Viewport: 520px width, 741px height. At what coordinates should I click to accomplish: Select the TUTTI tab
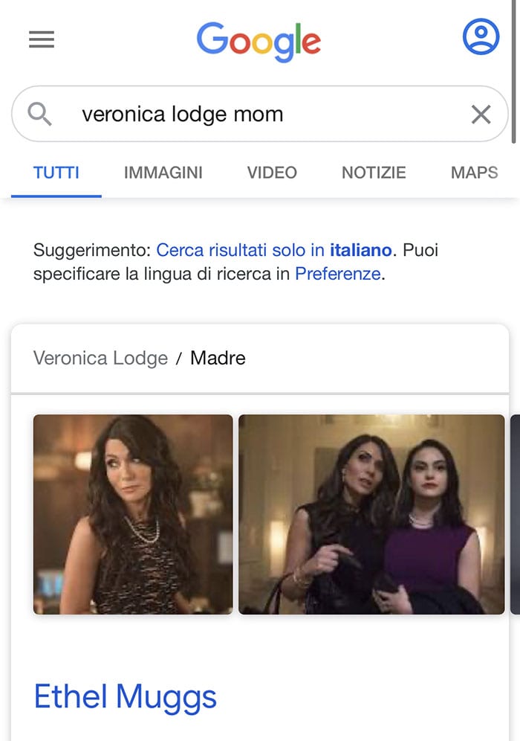click(x=56, y=173)
